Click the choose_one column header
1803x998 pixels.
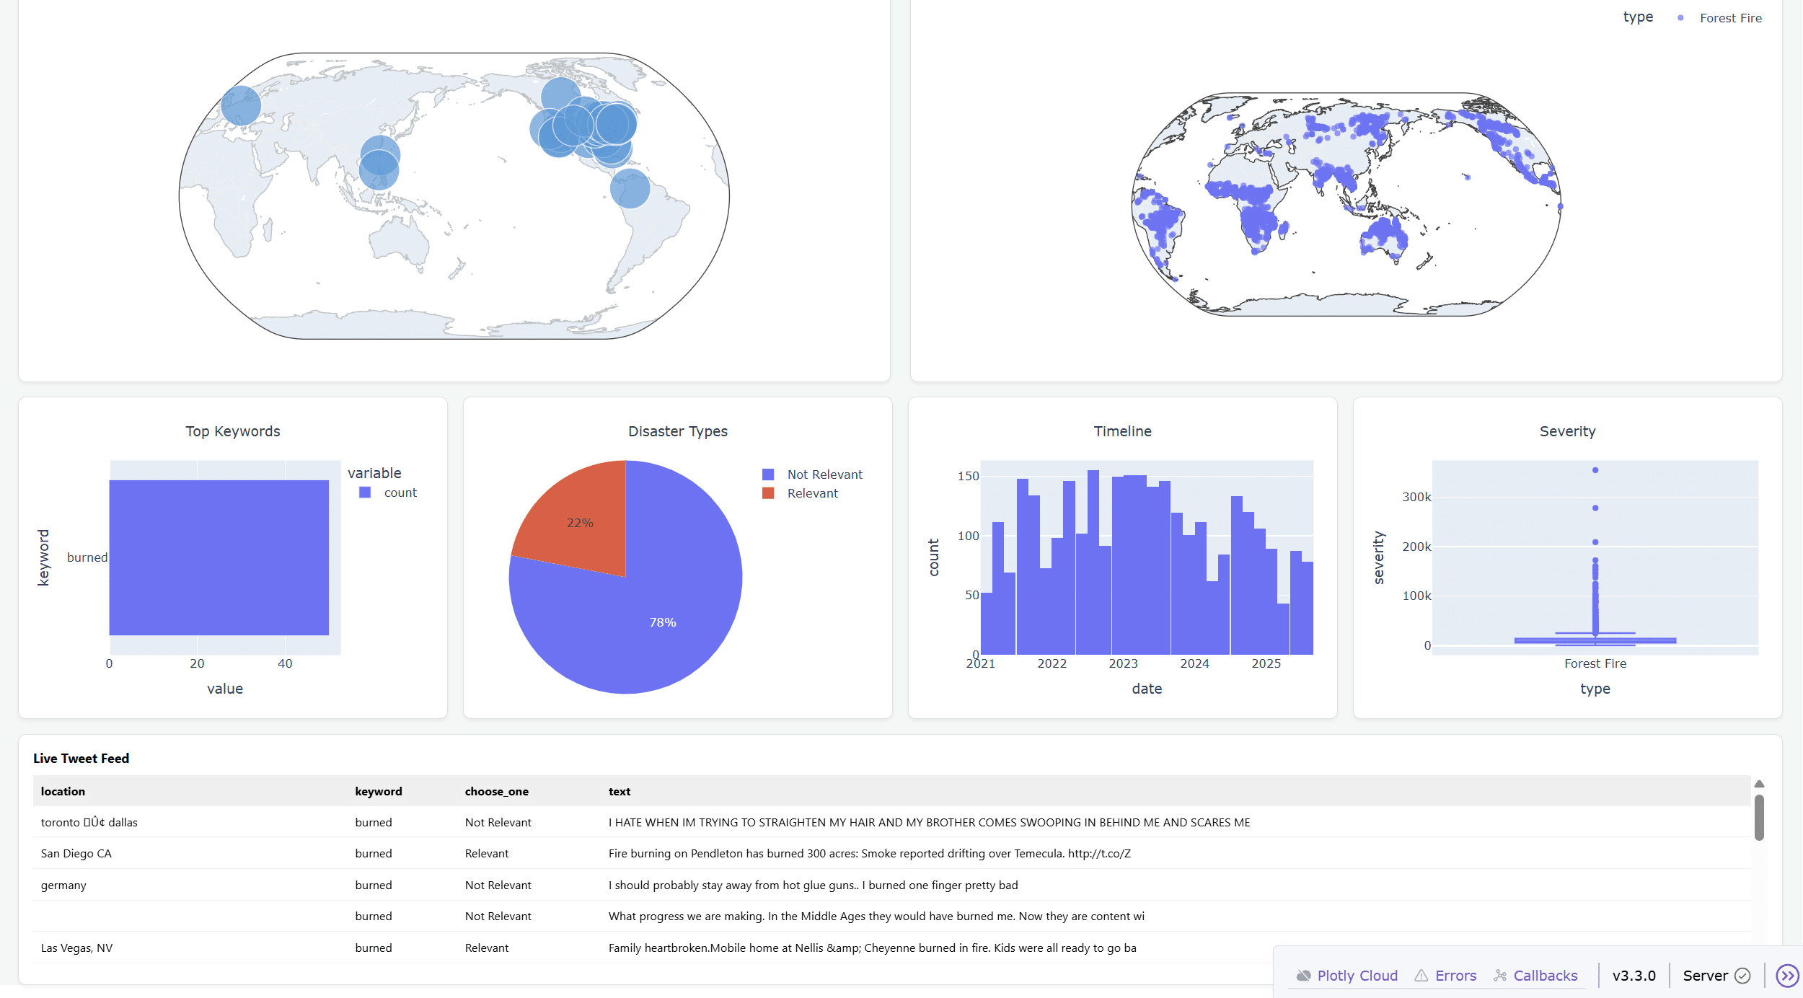coord(496,791)
